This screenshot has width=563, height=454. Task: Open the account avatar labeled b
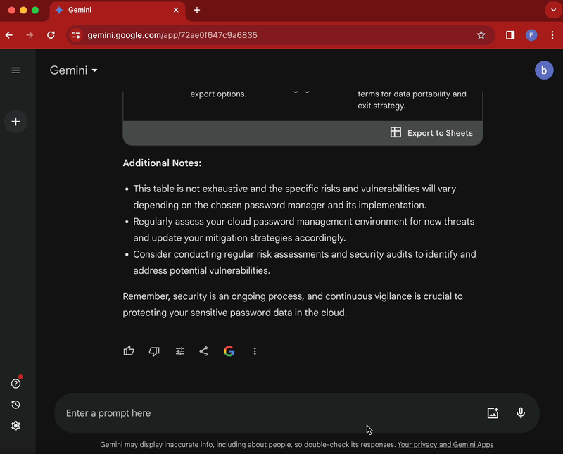click(544, 70)
